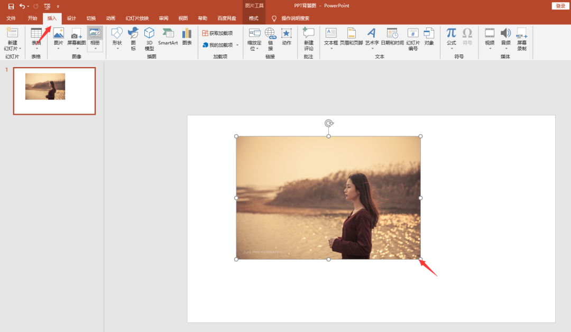The width and height of the screenshot is (571, 332).
Task: Open the 动画 ribbon tab
Action: [x=110, y=18]
